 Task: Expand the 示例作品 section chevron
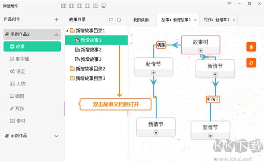(x=56, y=136)
